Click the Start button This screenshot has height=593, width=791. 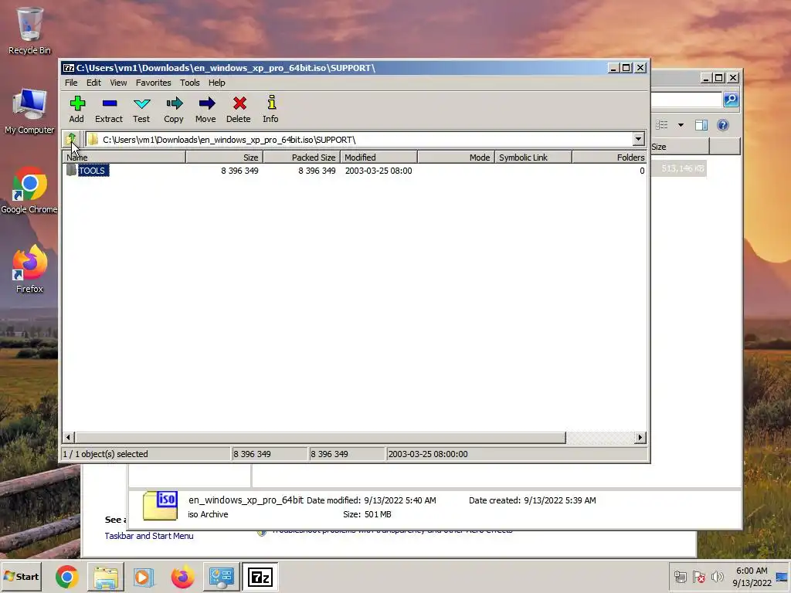pyautogui.click(x=21, y=577)
